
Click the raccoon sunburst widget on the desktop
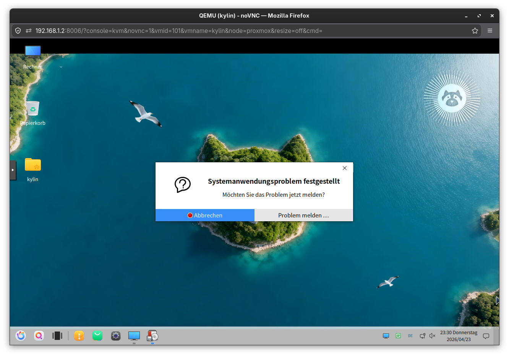pyautogui.click(x=452, y=98)
